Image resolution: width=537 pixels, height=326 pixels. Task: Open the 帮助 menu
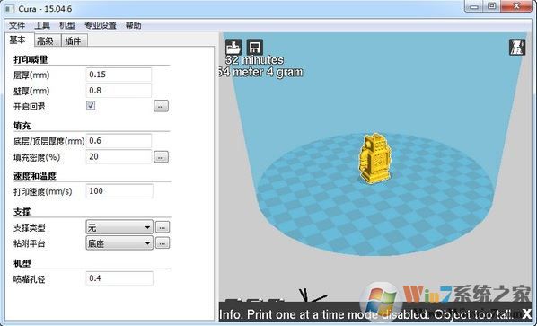(x=133, y=25)
